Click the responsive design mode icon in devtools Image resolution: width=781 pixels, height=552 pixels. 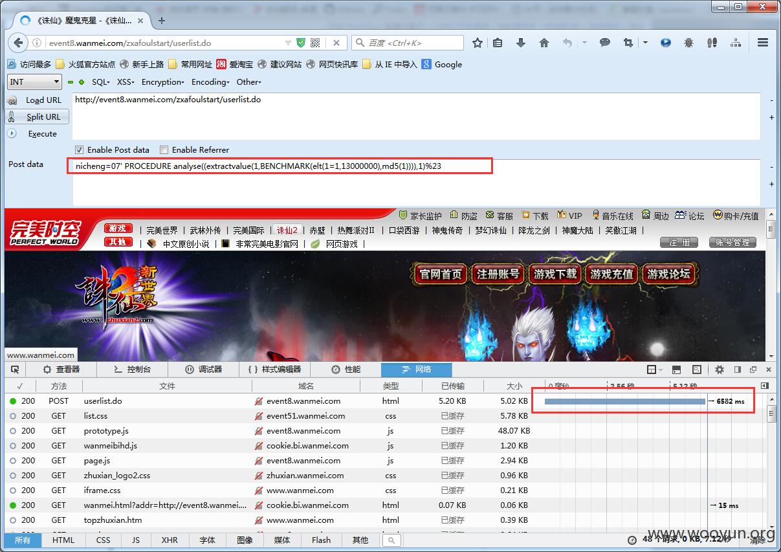point(696,370)
